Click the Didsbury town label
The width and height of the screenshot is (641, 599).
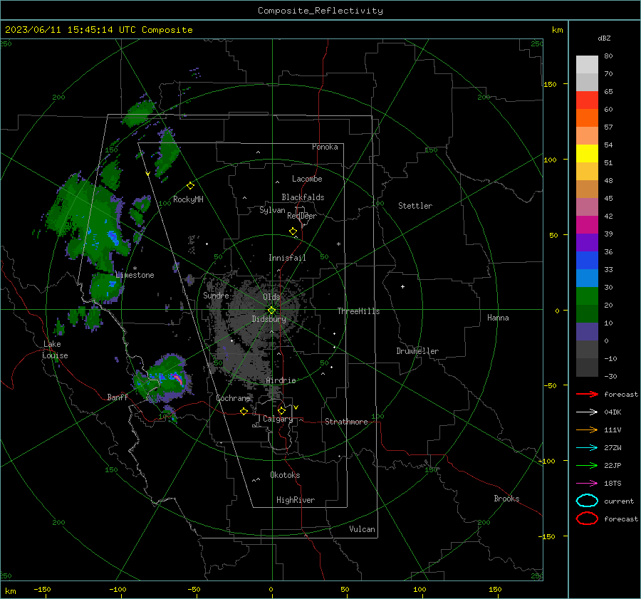coord(269,319)
